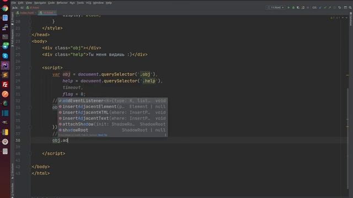Open Skype from the dock
The height and width of the screenshot is (198, 353).
tap(5, 56)
